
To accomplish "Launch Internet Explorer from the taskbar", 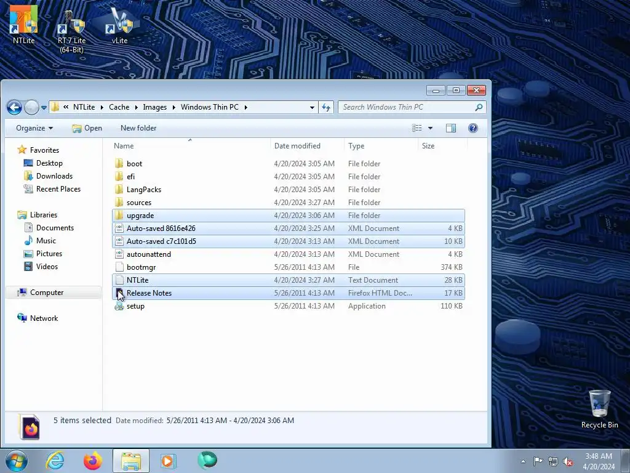I will click(55, 461).
